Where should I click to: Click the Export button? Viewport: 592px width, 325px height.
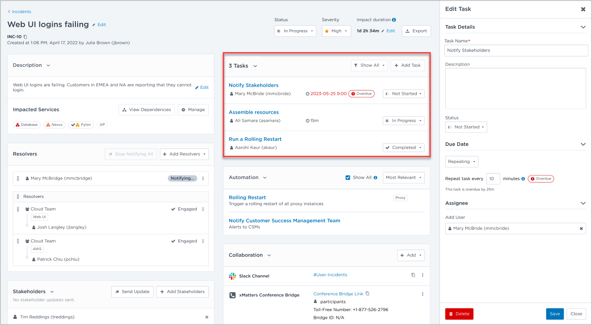pyautogui.click(x=416, y=31)
